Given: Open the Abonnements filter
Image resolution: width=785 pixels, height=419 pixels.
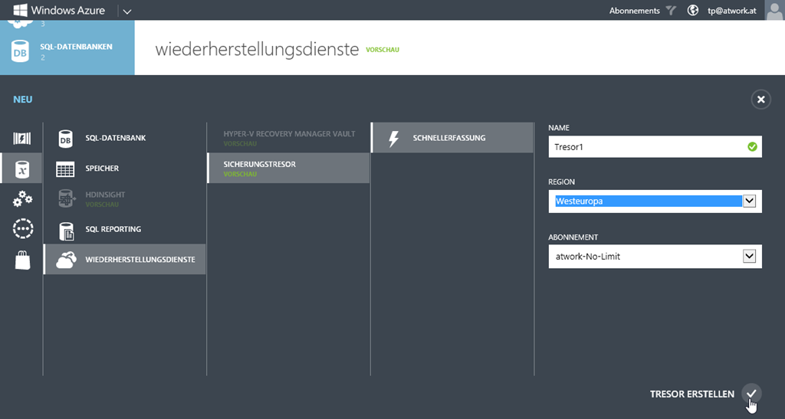Looking at the screenshot, I should click(x=634, y=11).
